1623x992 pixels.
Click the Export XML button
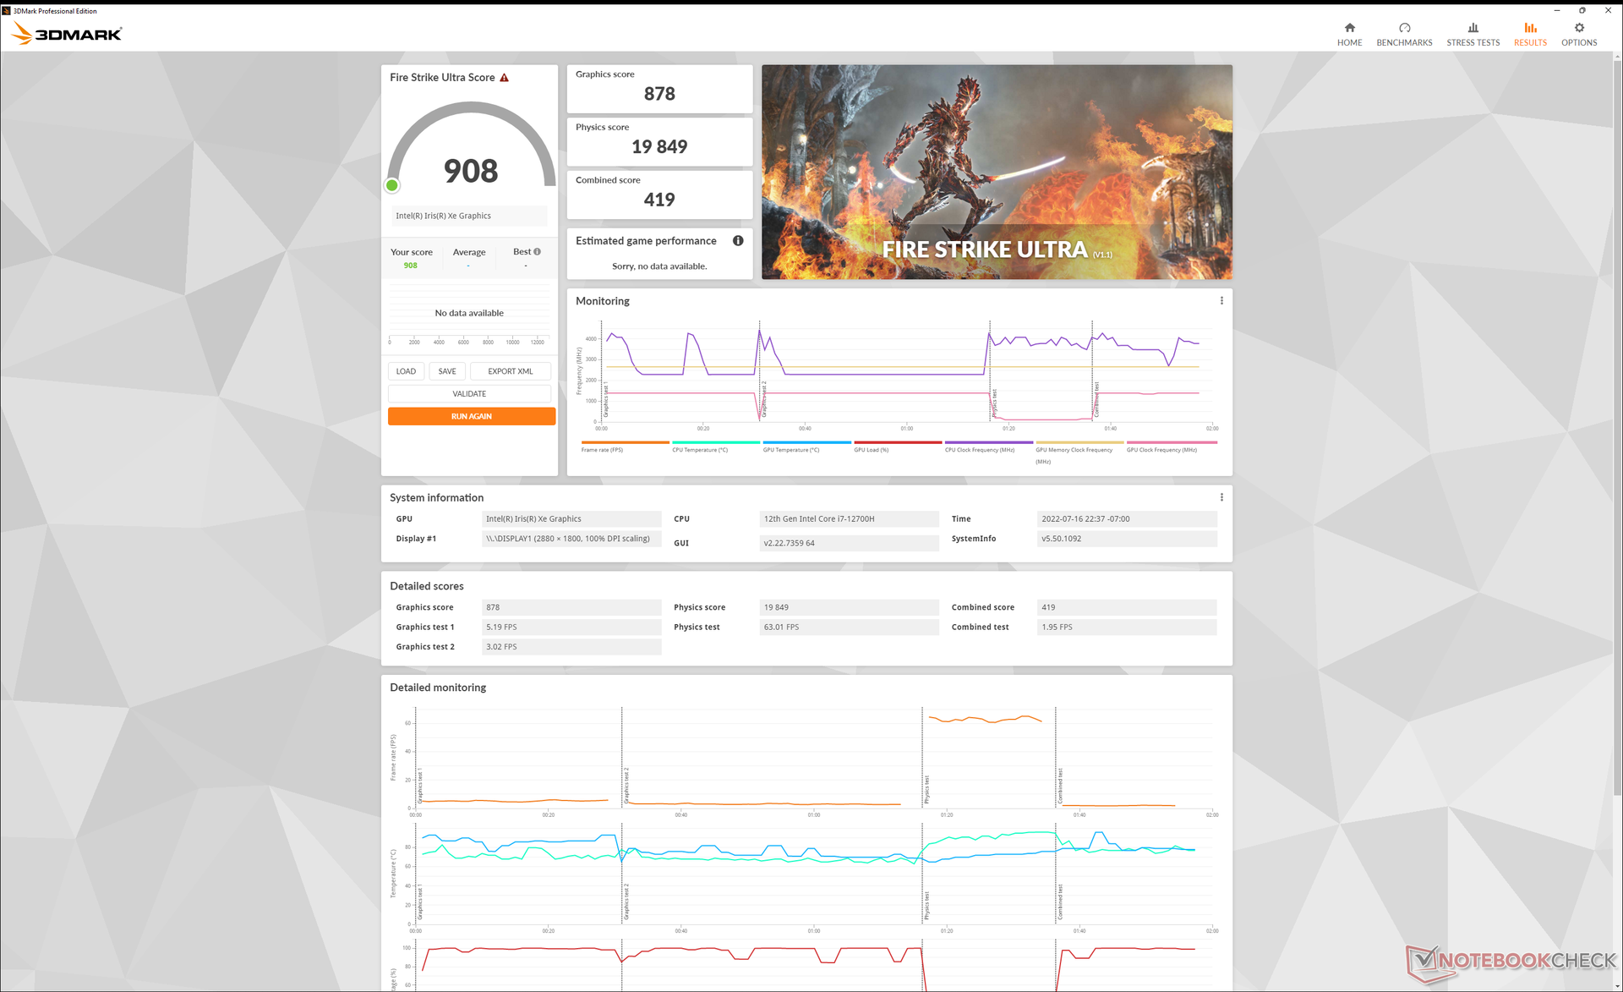(510, 371)
